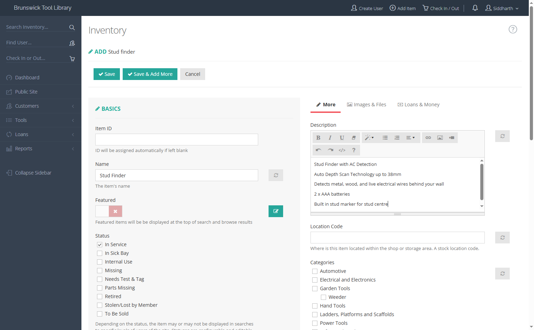534x330 pixels.
Task: Switch to the Loans & Money tab
Action: coord(419,105)
